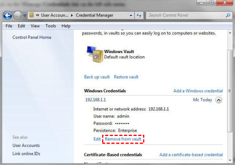Click the Windows Vault safe icon

click(95, 54)
